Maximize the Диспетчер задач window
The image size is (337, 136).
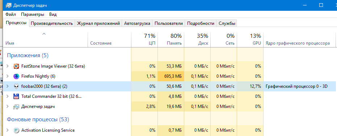click(321, 5)
